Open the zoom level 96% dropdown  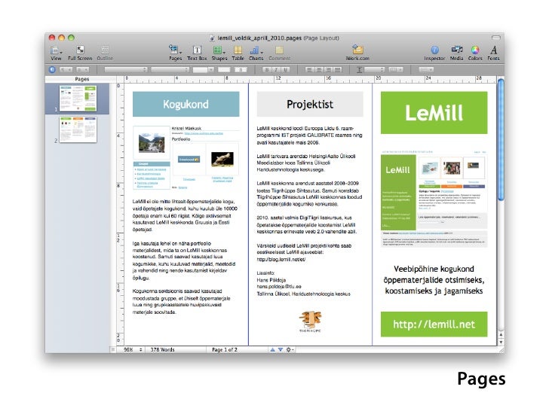coord(133,349)
